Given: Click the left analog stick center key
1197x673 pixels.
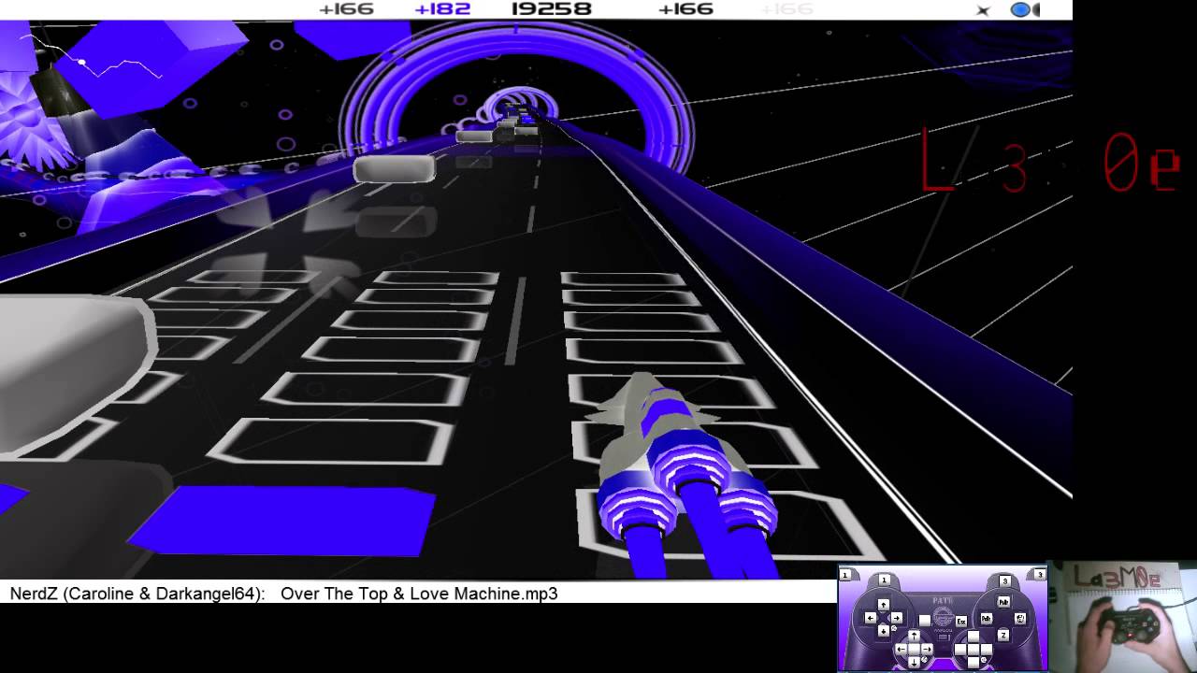Looking at the screenshot, I should pyautogui.click(x=915, y=649).
